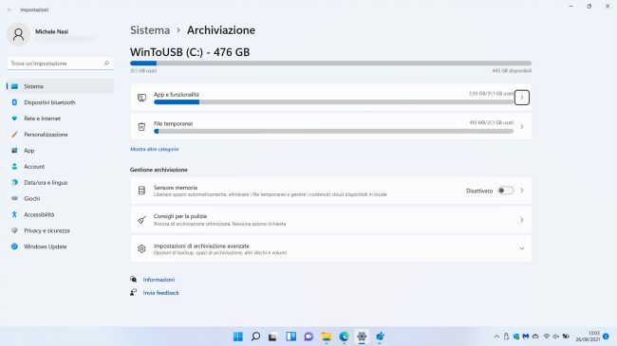Image resolution: width=617 pixels, height=346 pixels.
Task: Open Task View on the taskbar
Action: coord(272,337)
